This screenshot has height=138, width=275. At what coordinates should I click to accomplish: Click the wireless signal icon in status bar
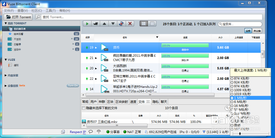(99, 132)
